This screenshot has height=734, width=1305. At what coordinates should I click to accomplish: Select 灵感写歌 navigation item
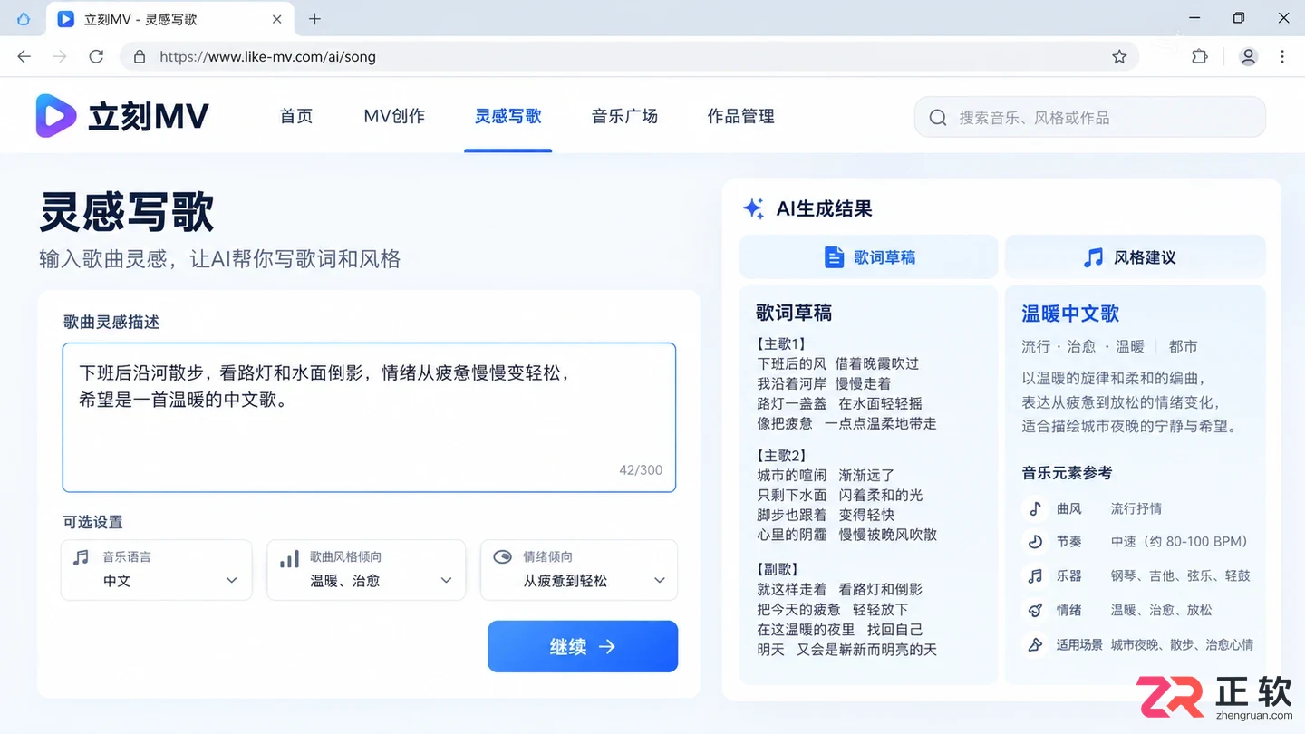coord(507,116)
